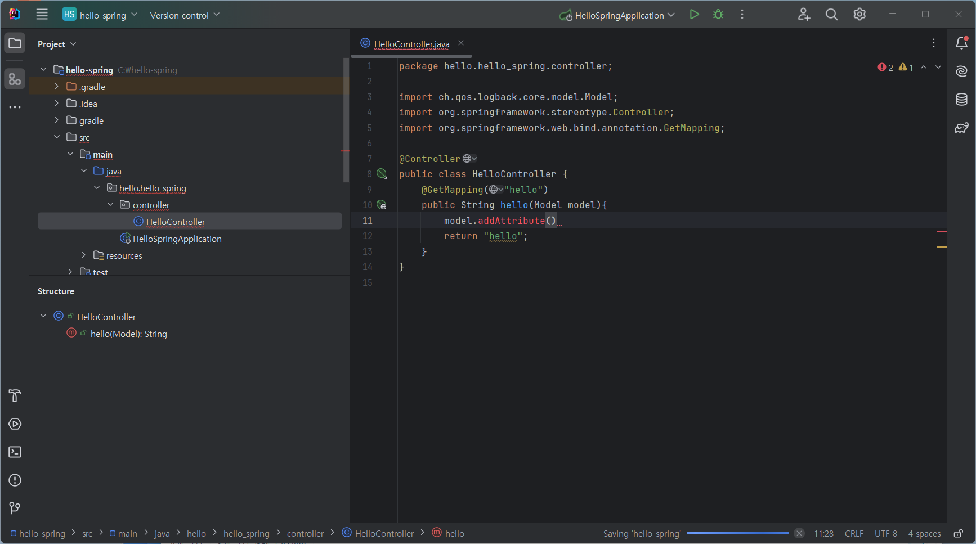The image size is (976, 544).
Task: Click the UTF-8 encoding widget
Action: point(886,533)
